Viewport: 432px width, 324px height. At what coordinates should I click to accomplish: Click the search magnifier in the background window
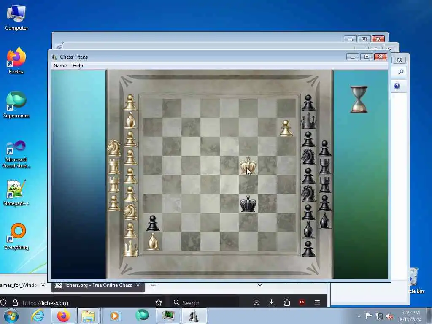(401, 72)
